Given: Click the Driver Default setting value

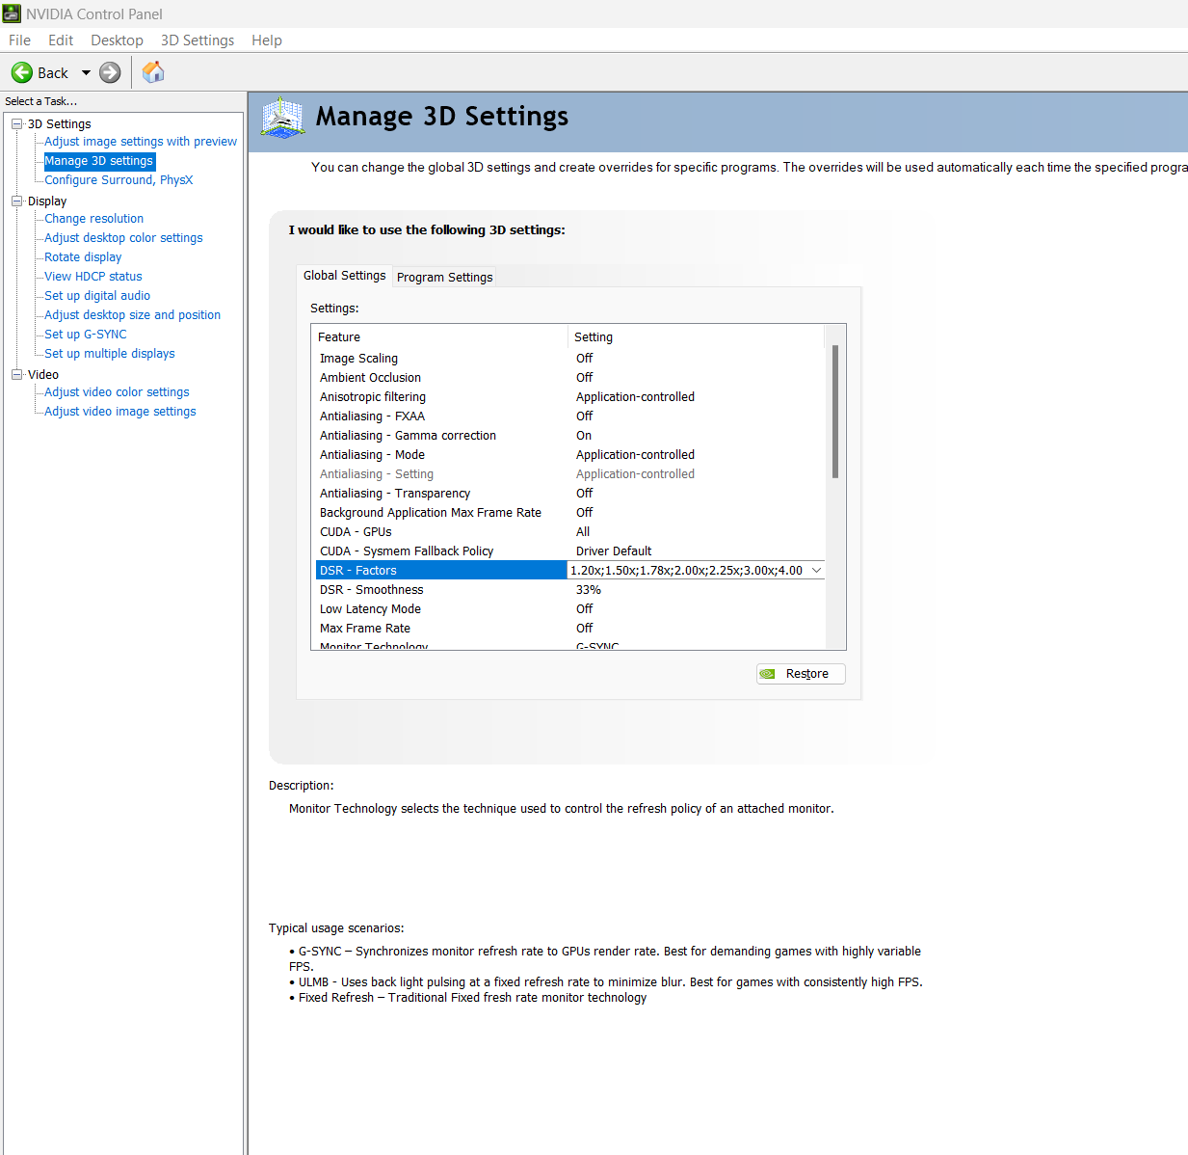Looking at the screenshot, I should point(614,551).
